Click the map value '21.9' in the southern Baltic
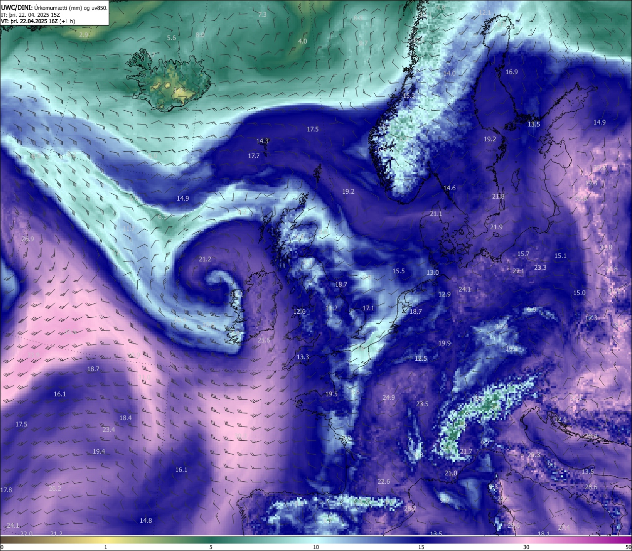 (496, 227)
